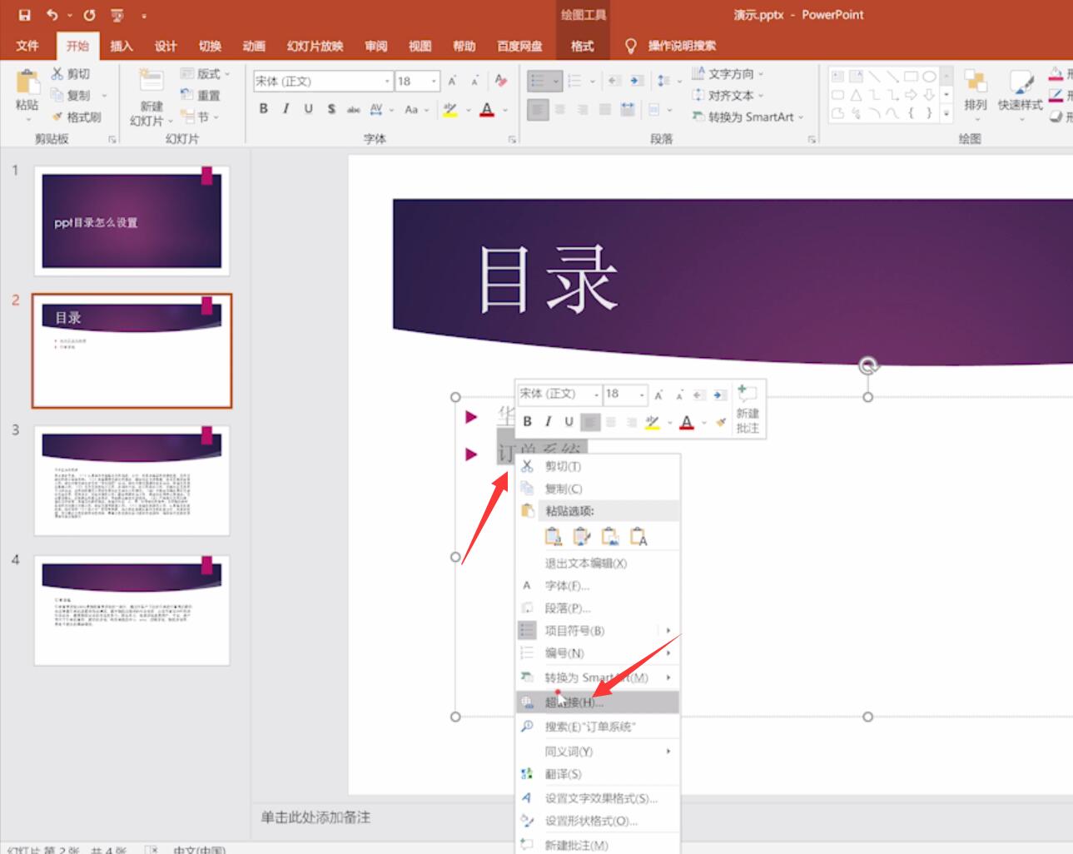
Task: Click Translate (翻译) in context menu
Action: coord(598,774)
